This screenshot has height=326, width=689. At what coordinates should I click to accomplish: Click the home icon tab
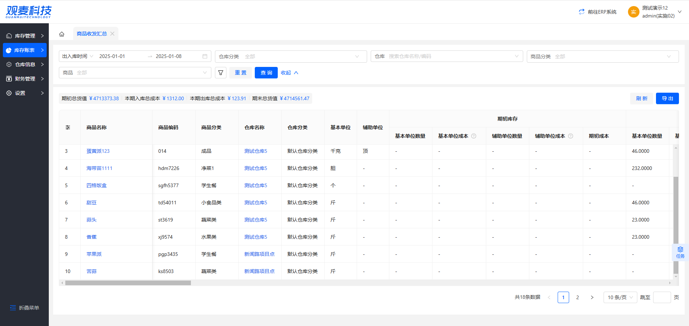pyautogui.click(x=62, y=34)
